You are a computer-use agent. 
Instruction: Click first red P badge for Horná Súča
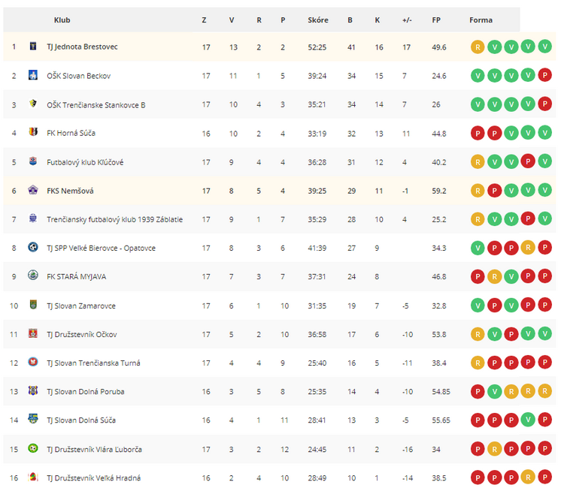pos(478,134)
